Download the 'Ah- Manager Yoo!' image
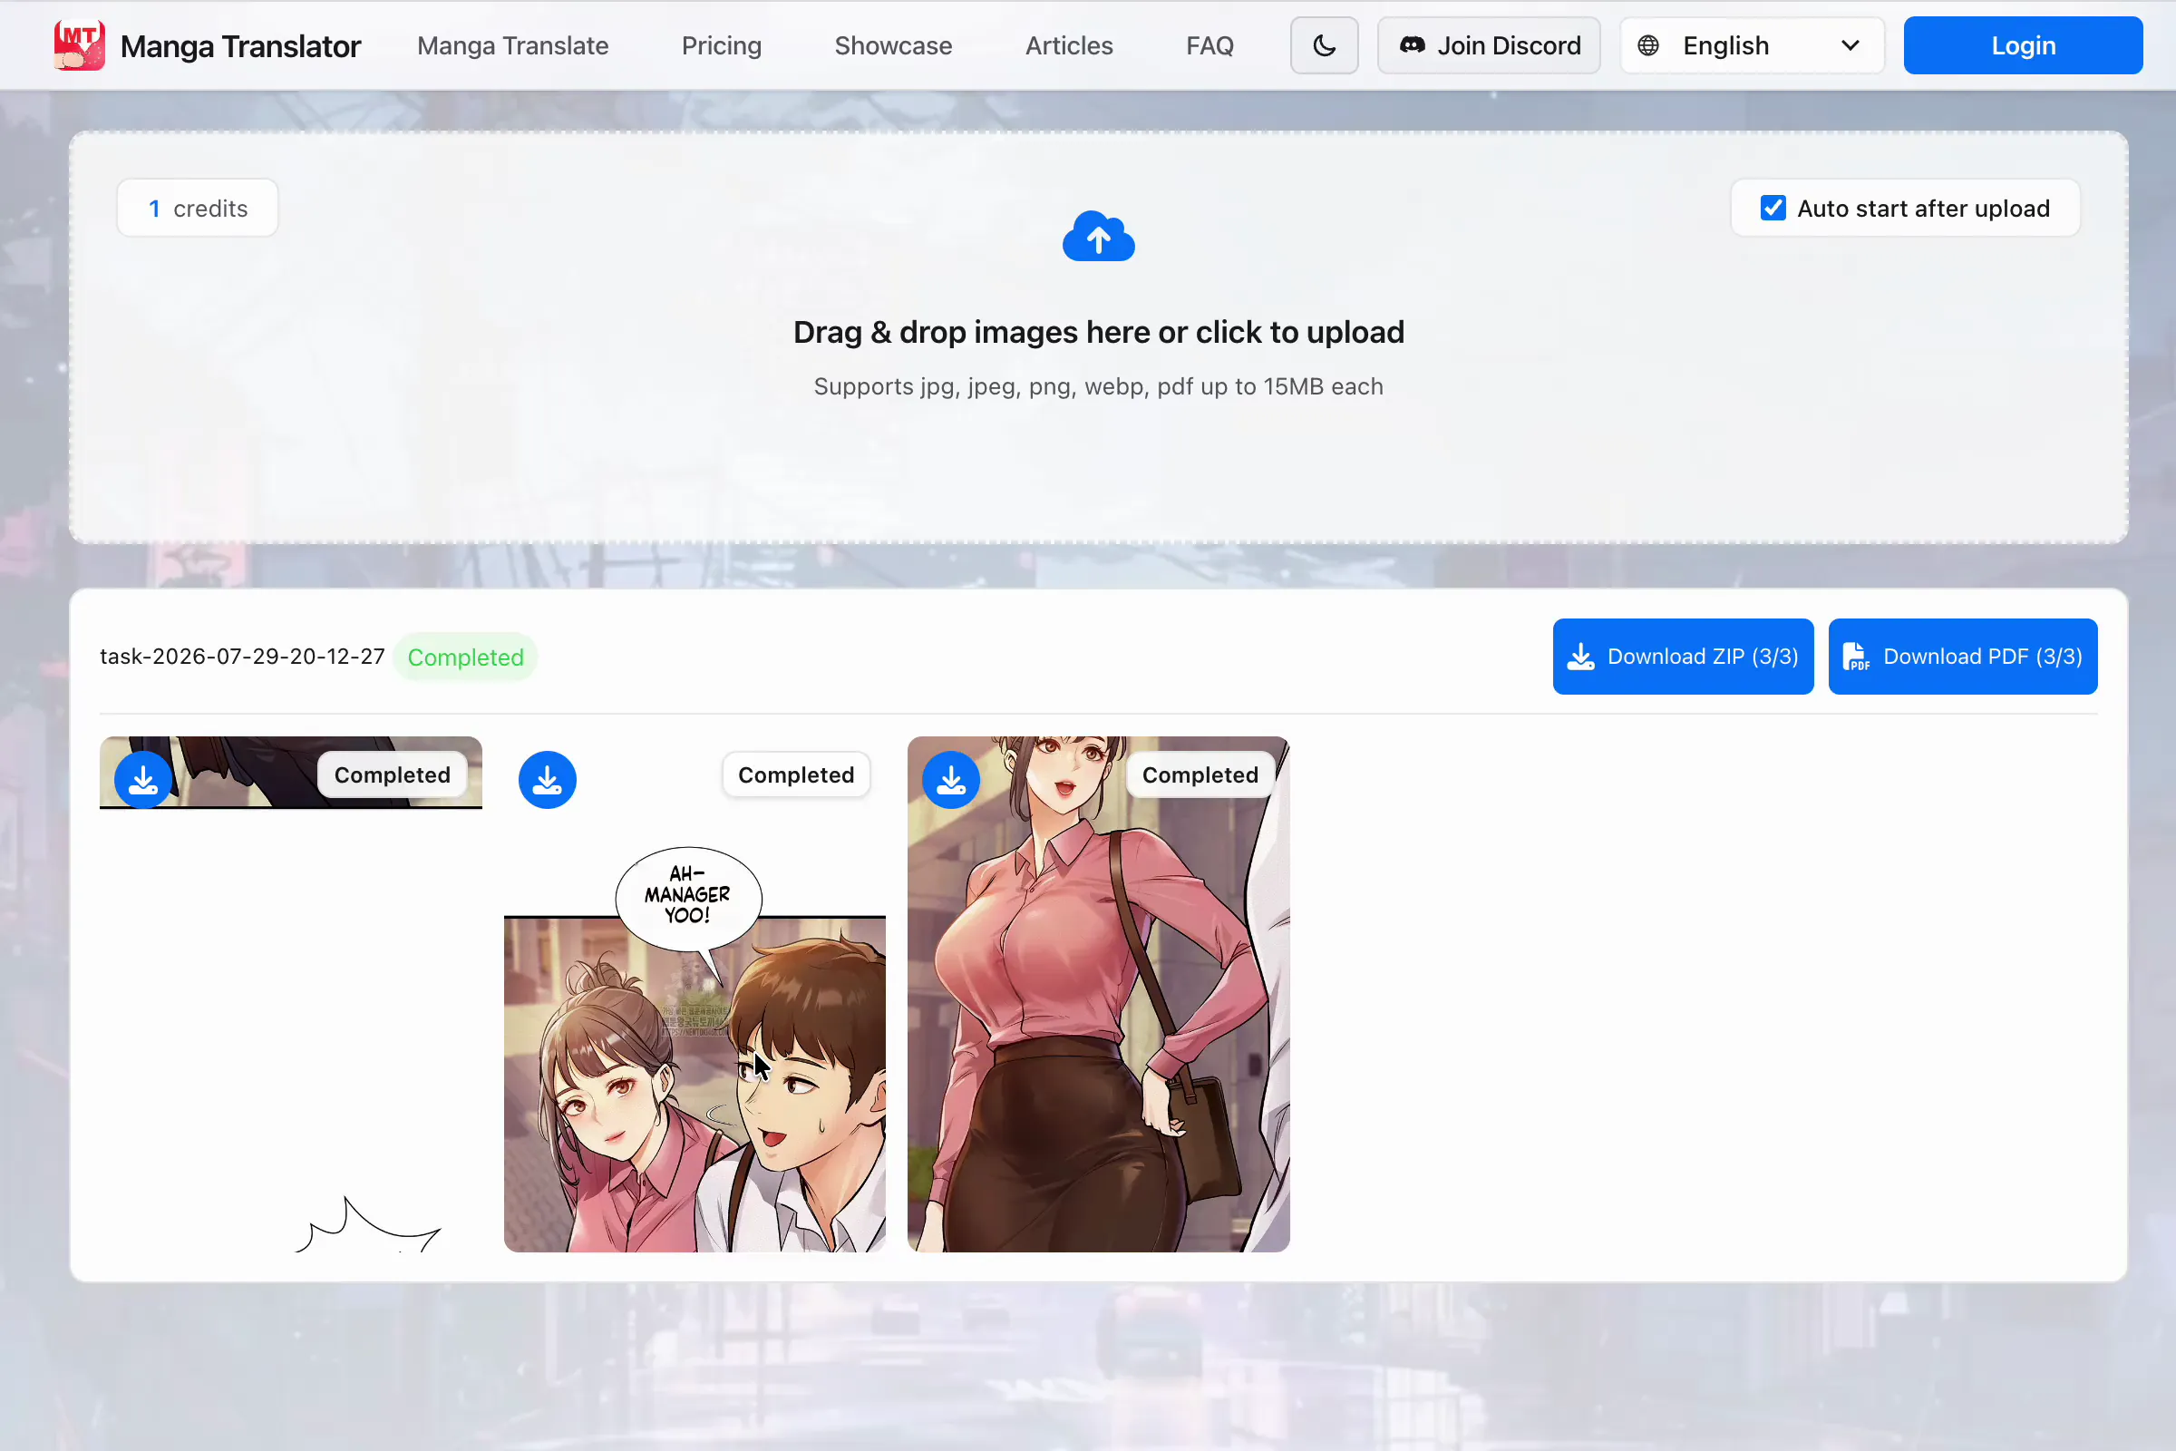The width and height of the screenshot is (2176, 1451). (x=548, y=779)
